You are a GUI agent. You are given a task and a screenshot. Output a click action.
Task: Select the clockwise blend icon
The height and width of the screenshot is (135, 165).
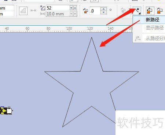(160, 11)
